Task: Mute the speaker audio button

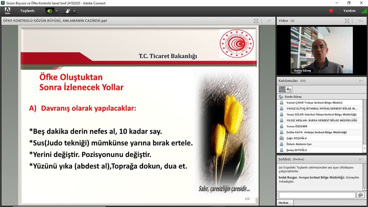Action: click(x=49, y=11)
